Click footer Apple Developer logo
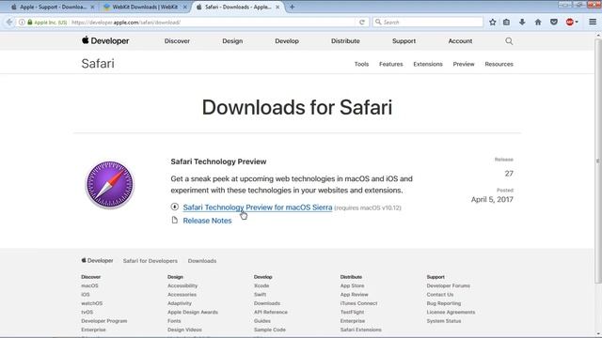The image size is (602, 338). (x=97, y=261)
